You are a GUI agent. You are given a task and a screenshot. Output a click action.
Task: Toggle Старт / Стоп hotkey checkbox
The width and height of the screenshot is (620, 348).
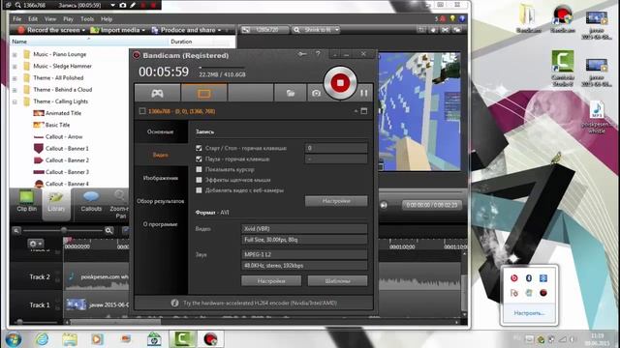click(199, 148)
